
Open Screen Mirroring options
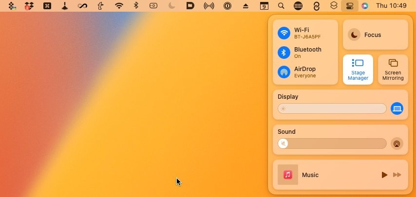pos(393,70)
